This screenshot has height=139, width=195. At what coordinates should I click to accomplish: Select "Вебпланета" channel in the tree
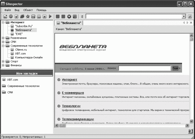(x=23, y=30)
